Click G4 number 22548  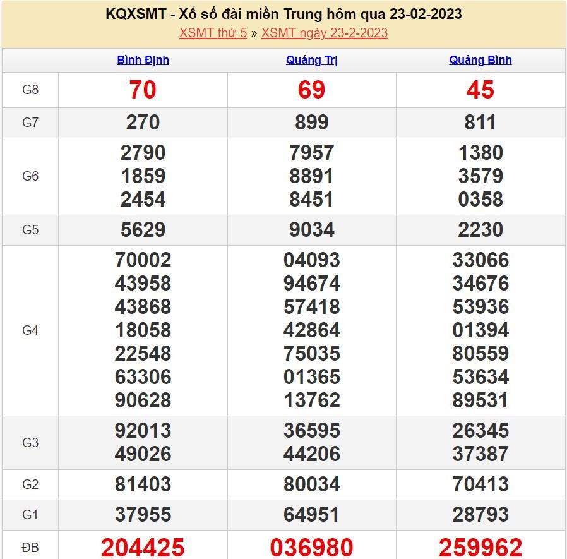pyautogui.click(x=143, y=354)
